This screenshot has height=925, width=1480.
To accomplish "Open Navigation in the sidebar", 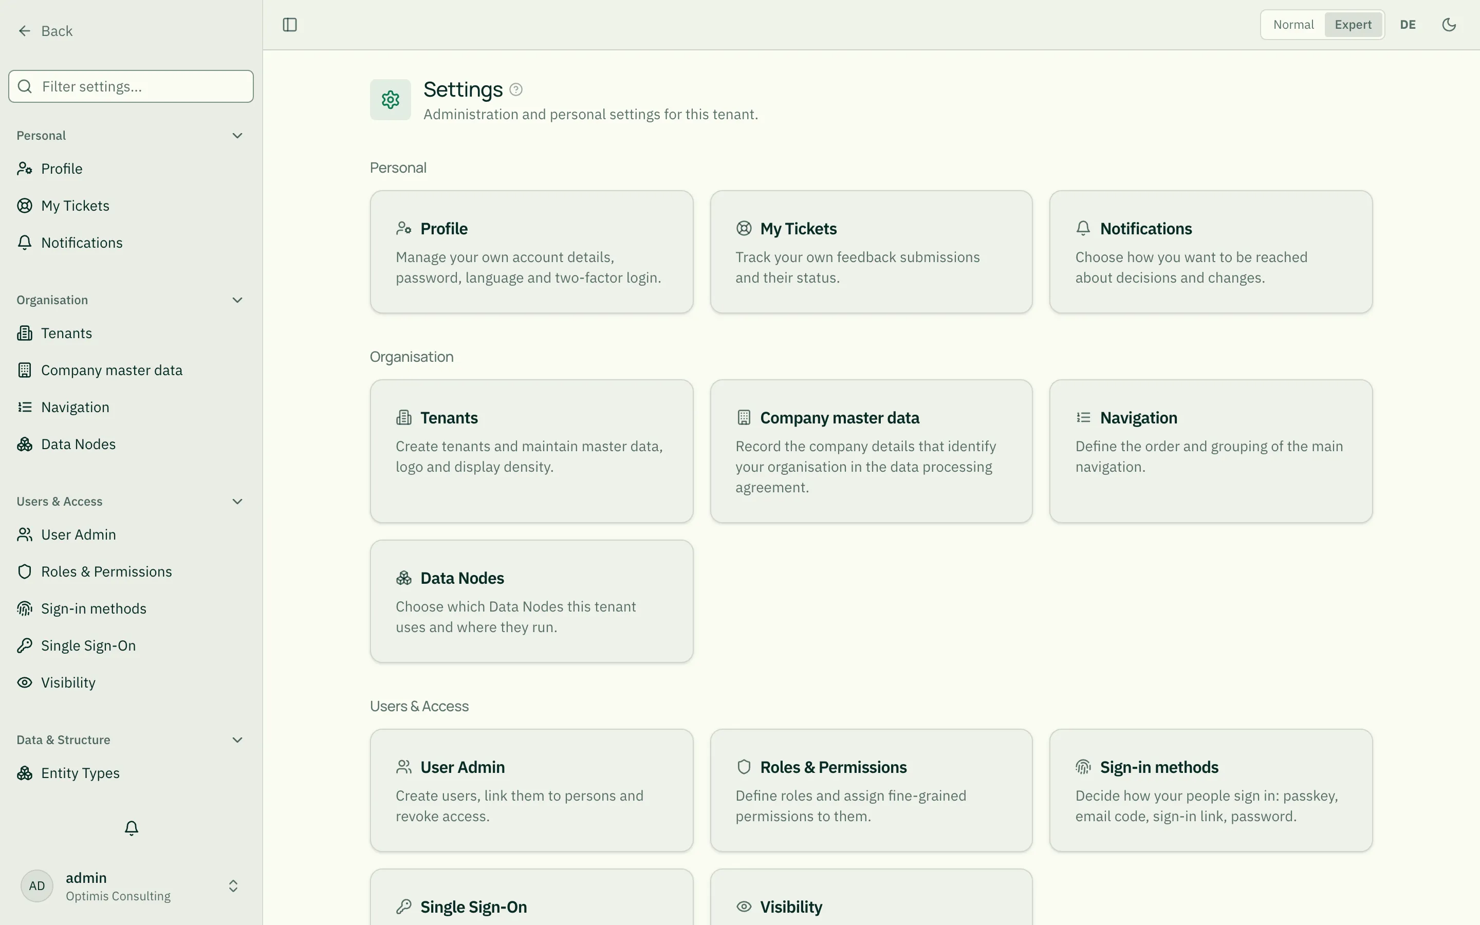I will point(131,408).
